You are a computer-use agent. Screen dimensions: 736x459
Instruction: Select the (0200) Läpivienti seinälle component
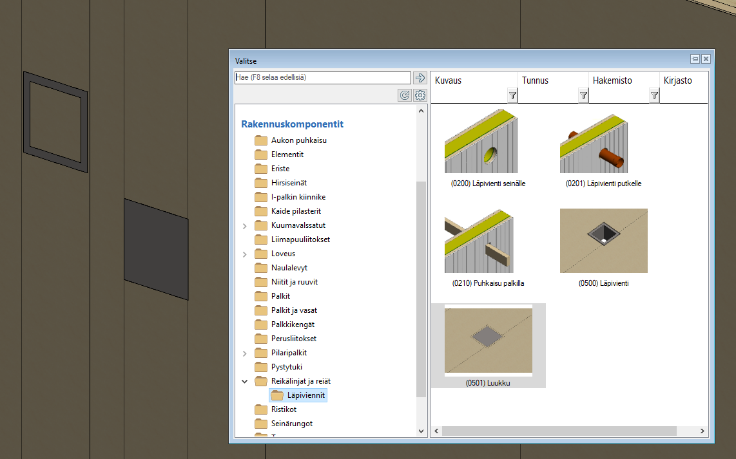[481, 145]
